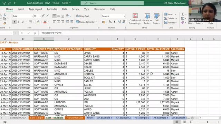This screenshot has height=124, width=221.
Task: Open the Format cells menu
Action: click(170, 22)
